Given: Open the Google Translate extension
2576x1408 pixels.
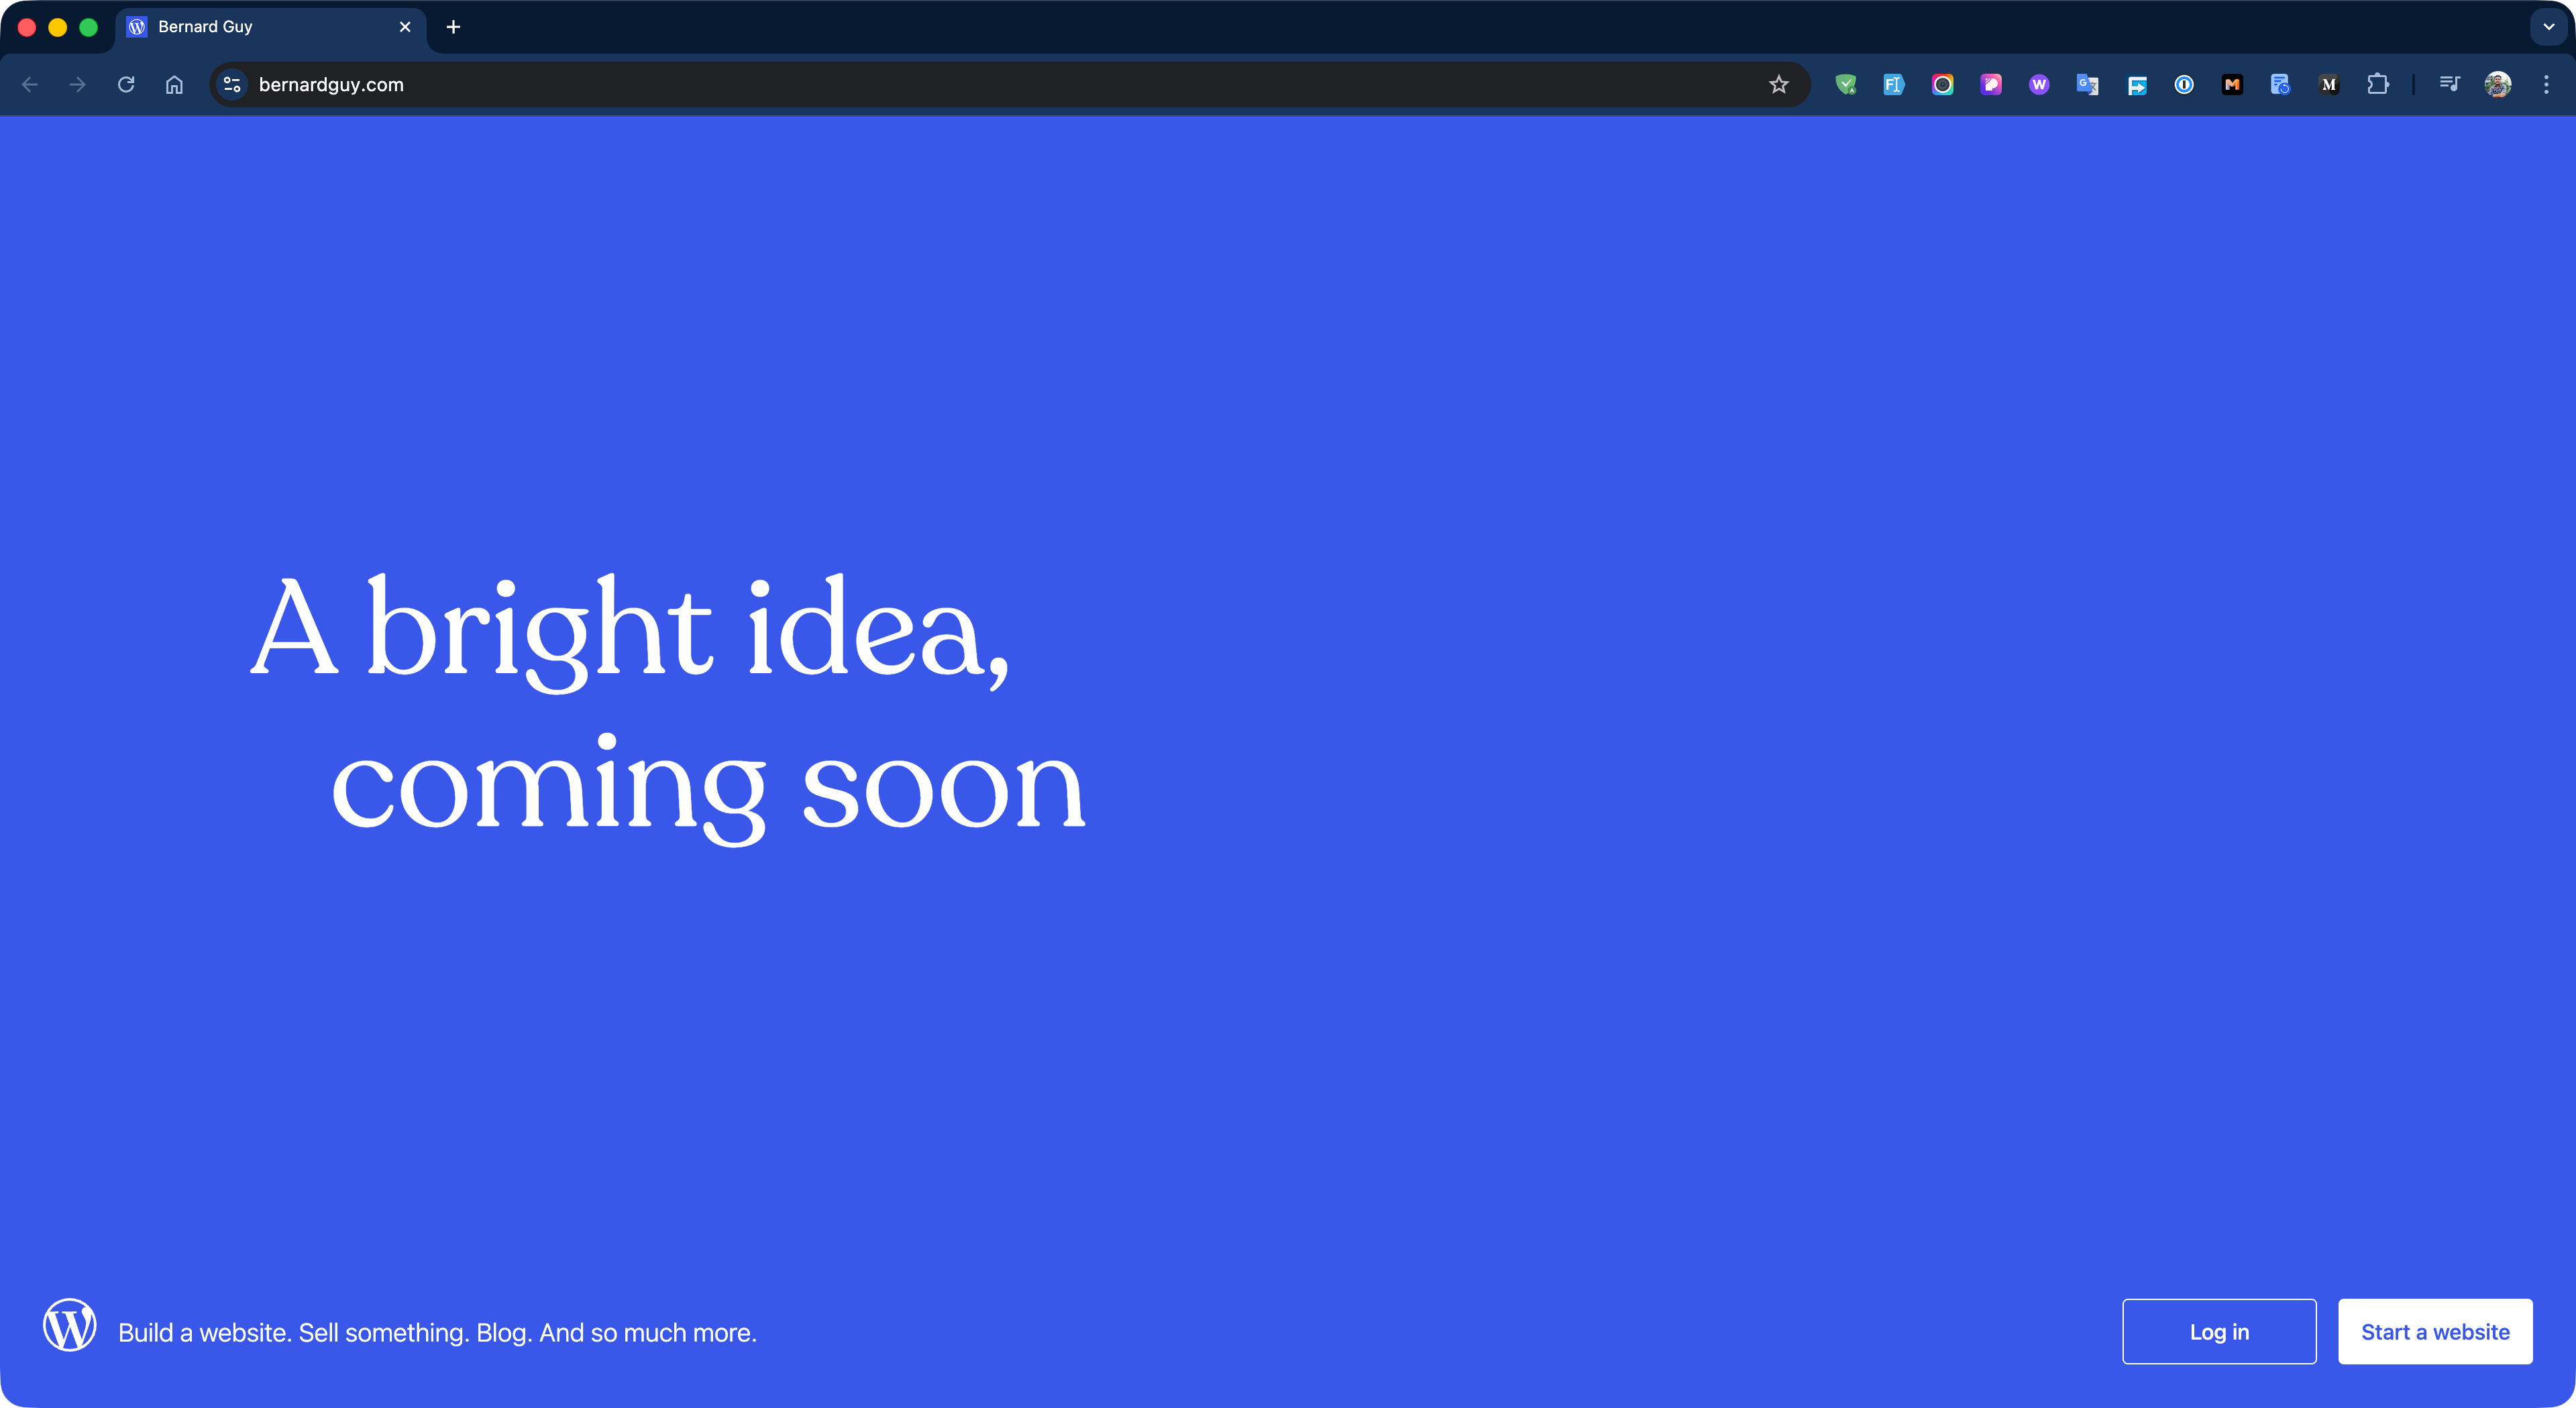Looking at the screenshot, I should click(x=2087, y=85).
